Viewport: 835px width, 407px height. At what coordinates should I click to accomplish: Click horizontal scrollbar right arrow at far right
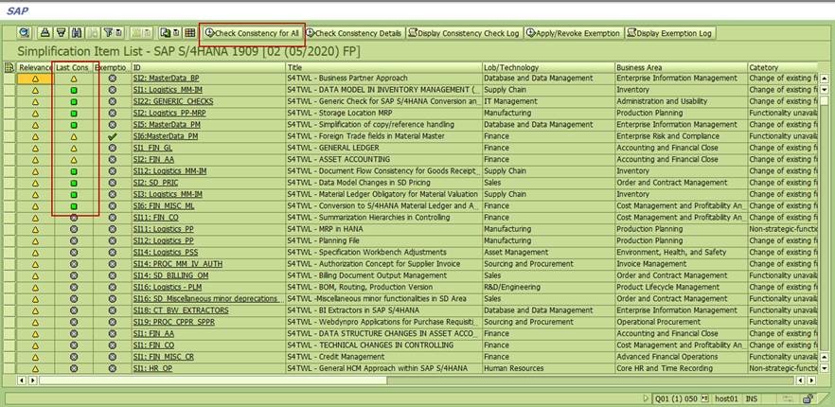(x=811, y=380)
